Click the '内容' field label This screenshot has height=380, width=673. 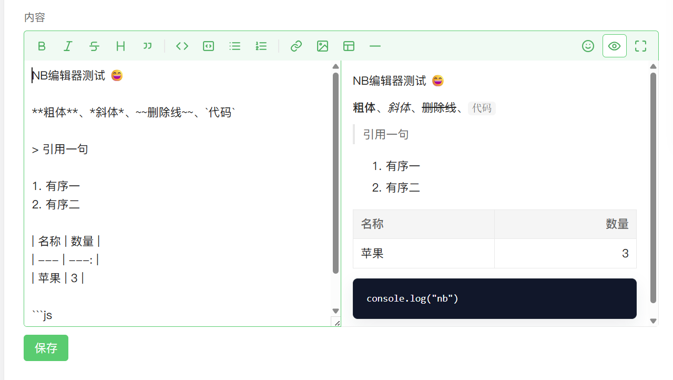pos(35,17)
